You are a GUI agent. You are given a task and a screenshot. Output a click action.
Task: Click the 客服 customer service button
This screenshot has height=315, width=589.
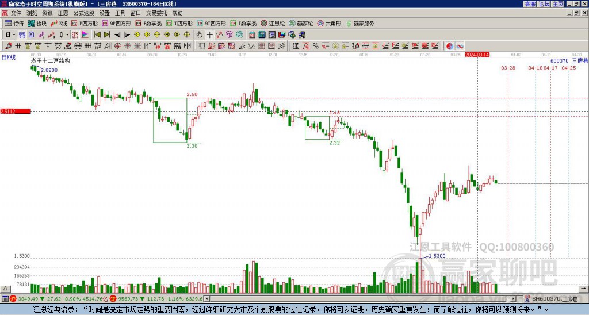coord(530,4)
